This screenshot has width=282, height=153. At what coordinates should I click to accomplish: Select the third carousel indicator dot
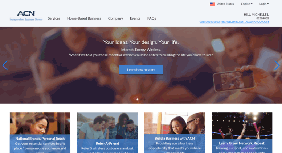[x=144, y=99]
